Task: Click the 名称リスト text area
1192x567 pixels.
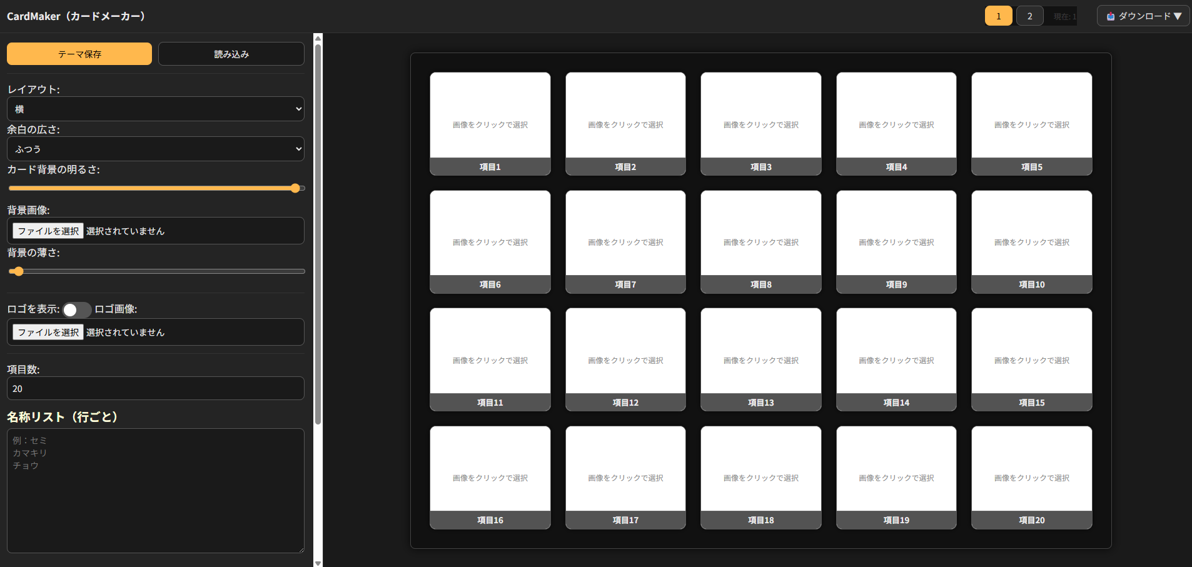Action: tap(156, 490)
